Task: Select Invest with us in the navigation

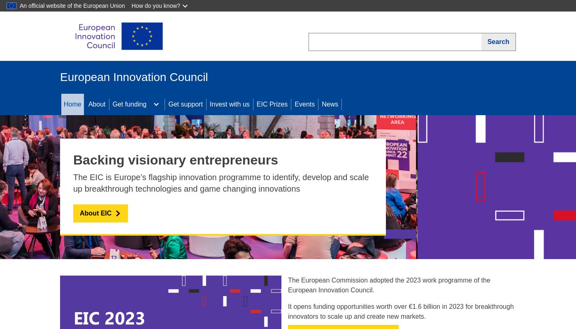Action: 230,104
